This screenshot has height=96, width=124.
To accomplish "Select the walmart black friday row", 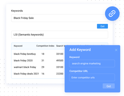I will point(38,67).
